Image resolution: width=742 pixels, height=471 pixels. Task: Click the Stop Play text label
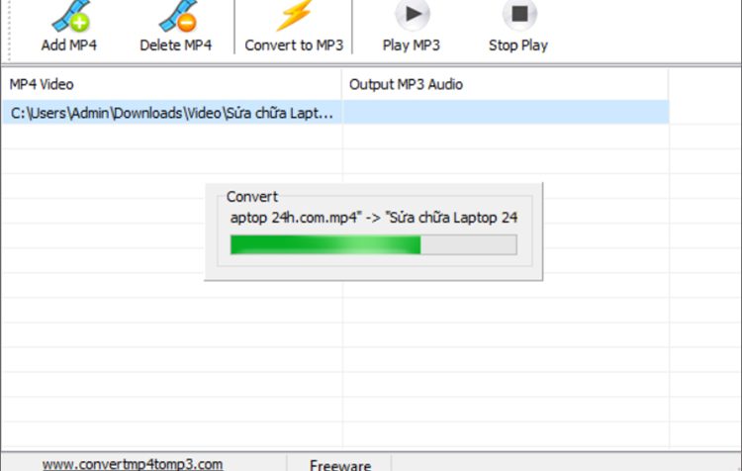[518, 46]
